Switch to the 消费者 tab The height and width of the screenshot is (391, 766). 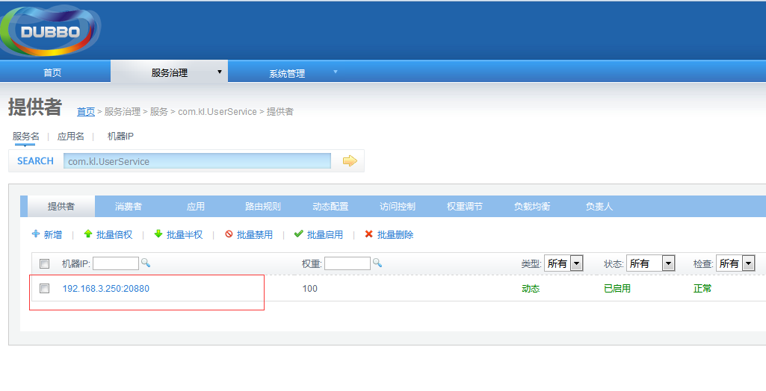[x=129, y=207]
